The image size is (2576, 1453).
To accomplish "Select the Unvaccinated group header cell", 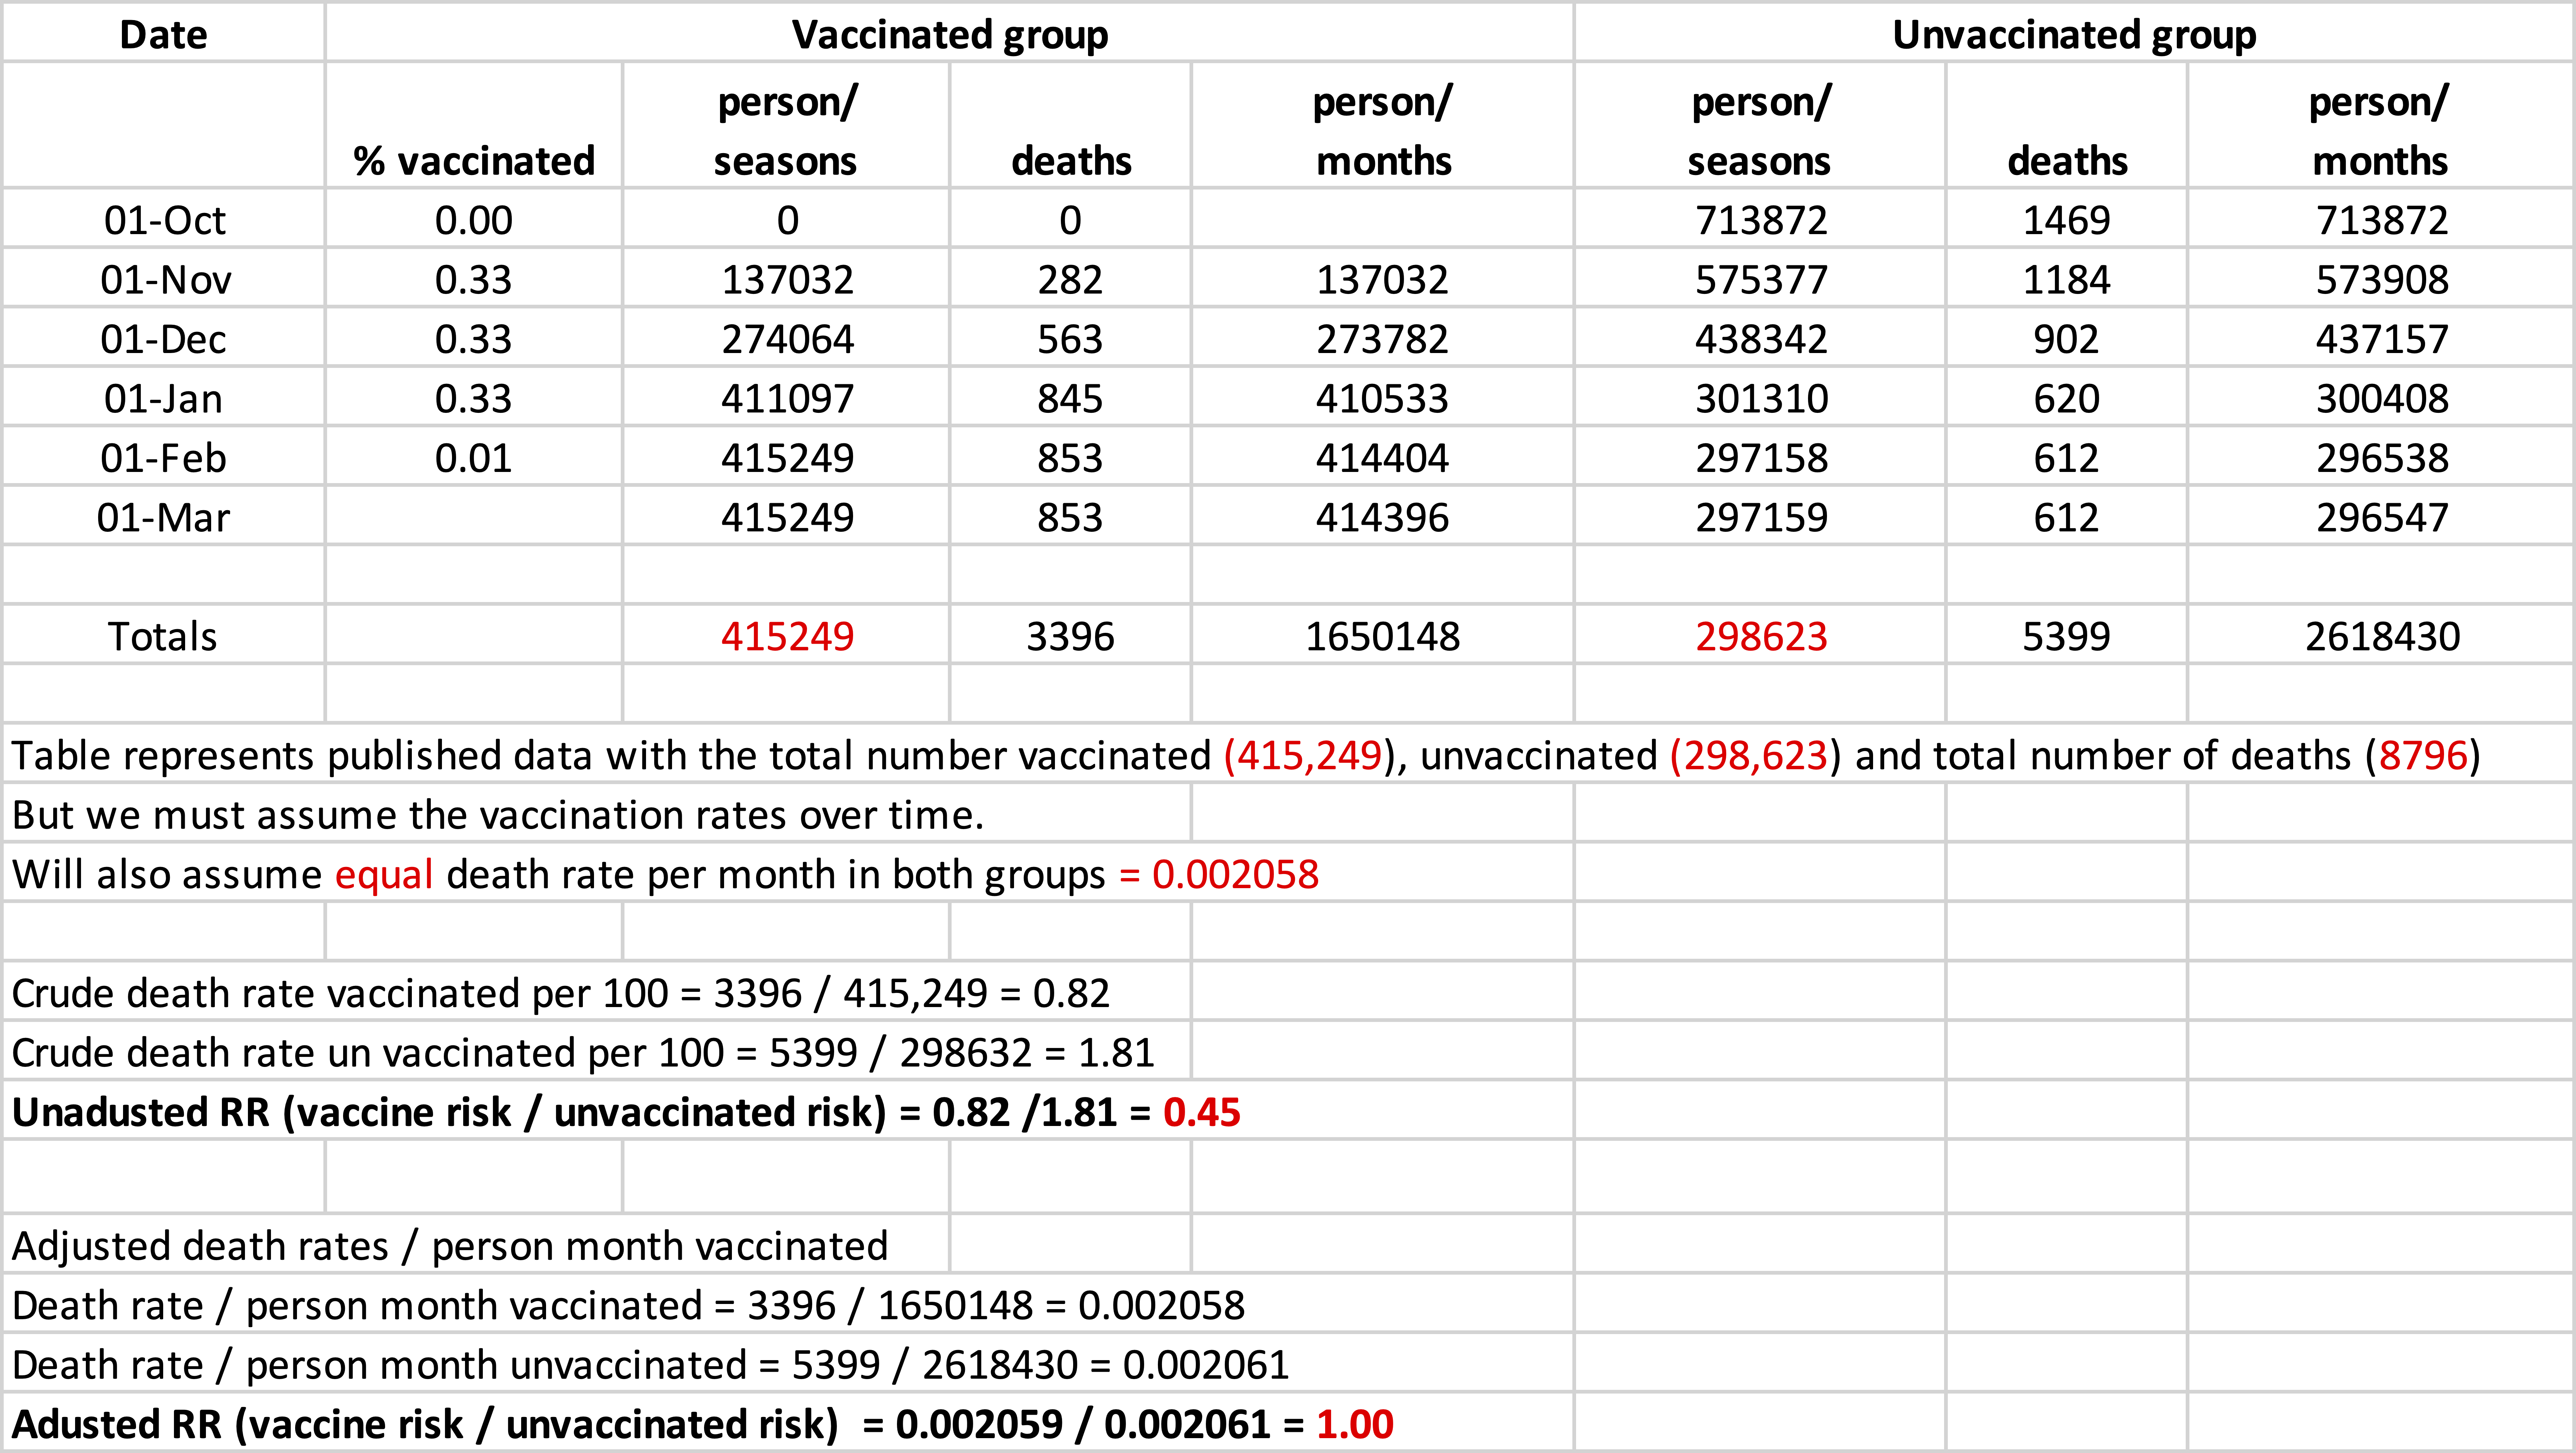I will [x=2074, y=34].
